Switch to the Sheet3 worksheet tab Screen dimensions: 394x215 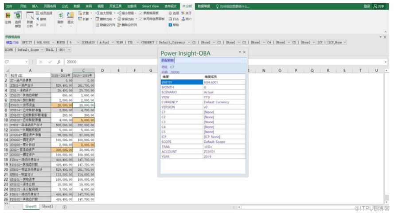(48, 207)
